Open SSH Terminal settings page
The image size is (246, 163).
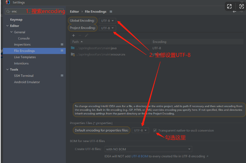24,76
